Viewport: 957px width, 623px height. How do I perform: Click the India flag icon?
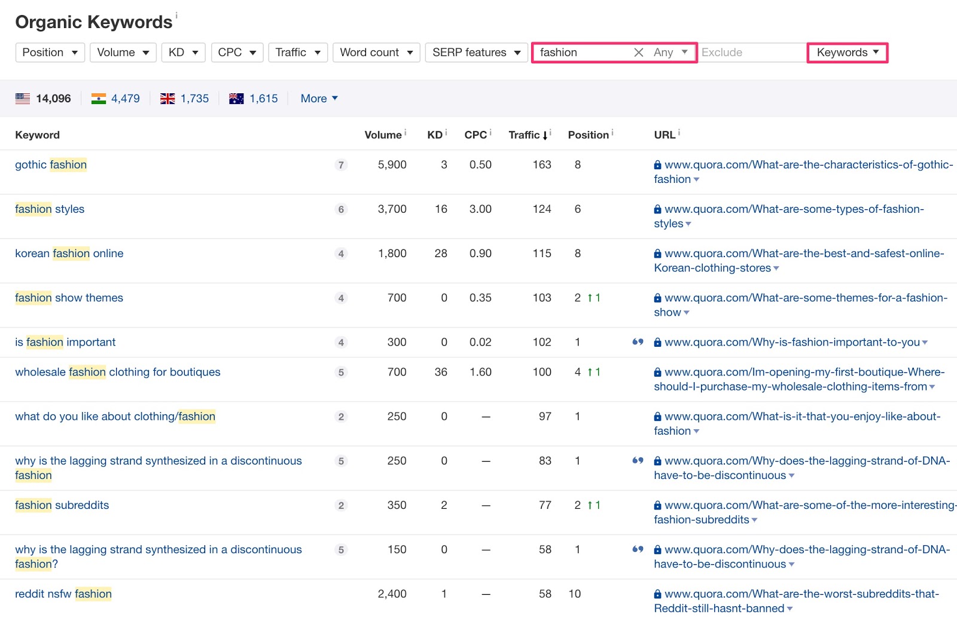97,98
